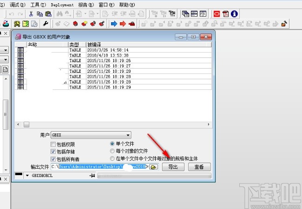
Task: Click the tile windows horizontally icon
Action: click(194, 14)
